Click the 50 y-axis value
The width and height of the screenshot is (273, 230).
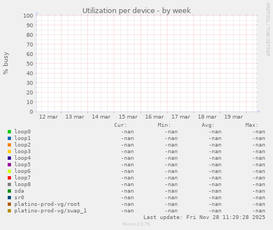tap(30, 64)
